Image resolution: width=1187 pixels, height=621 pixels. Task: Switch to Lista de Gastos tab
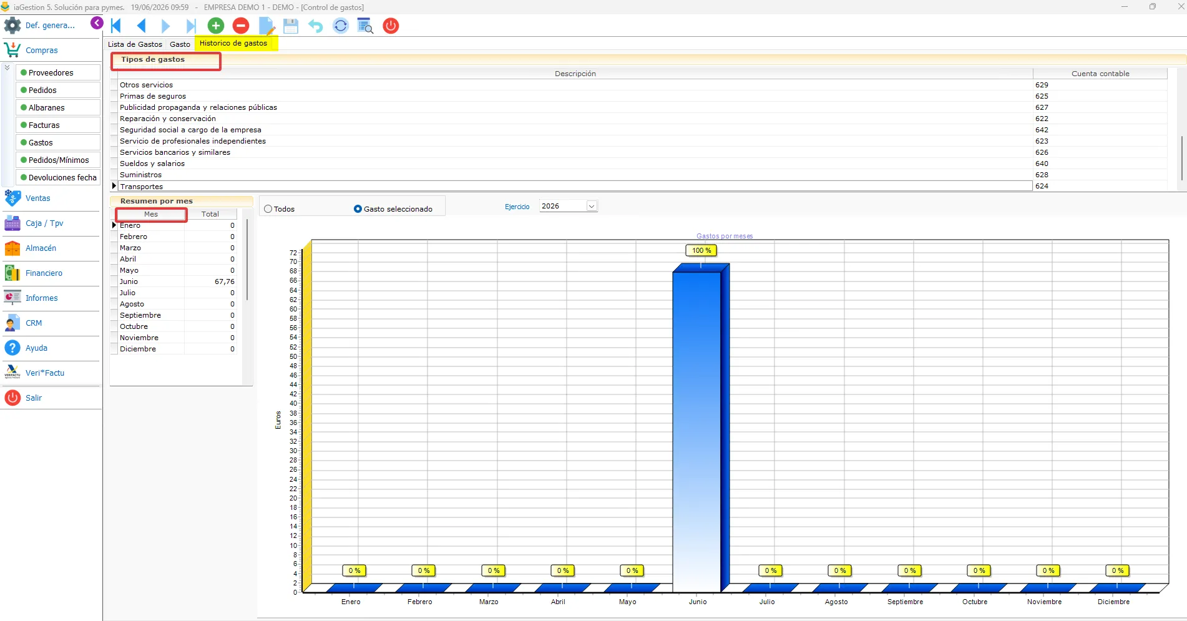pos(135,44)
